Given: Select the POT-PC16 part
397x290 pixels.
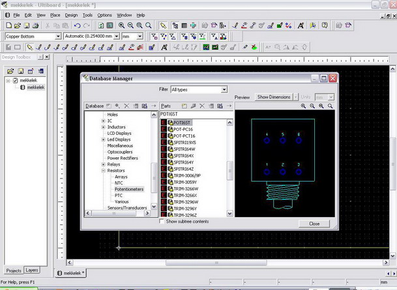Looking at the screenshot, I should pos(183,129).
